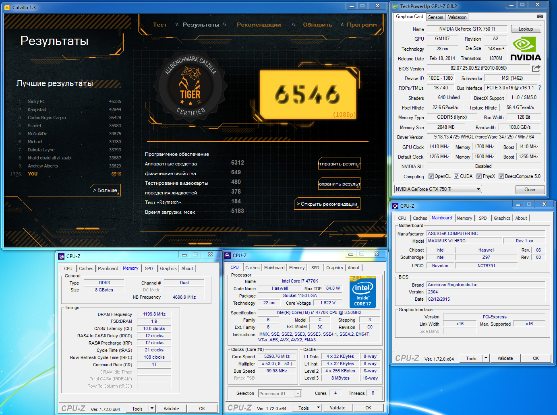Open the Рекомендации tab in Catzilla
The width and height of the screenshot is (557, 415).
259,25
